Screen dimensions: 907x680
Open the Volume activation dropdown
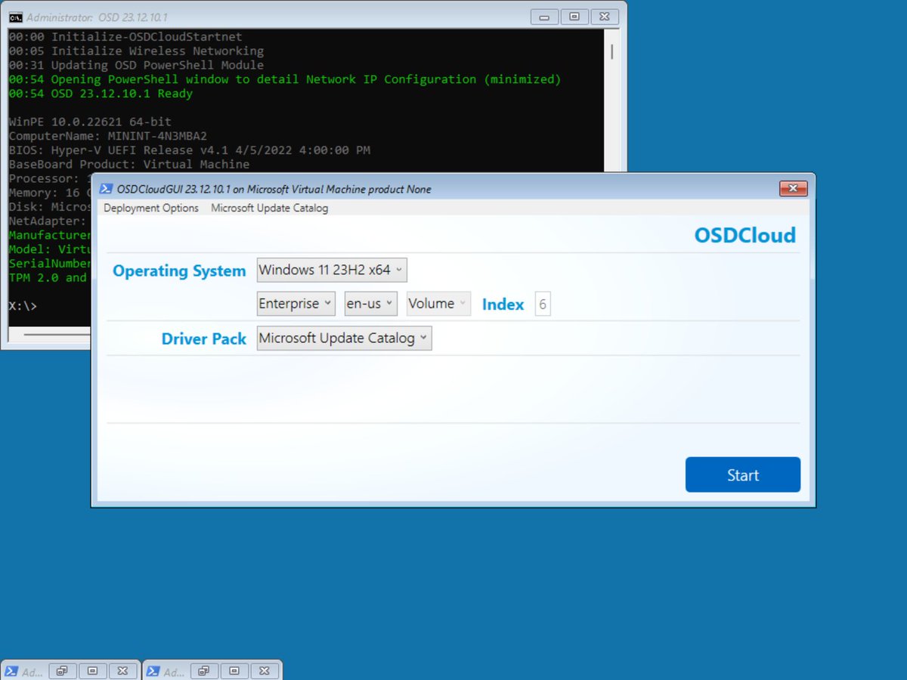click(x=438, y=304)
